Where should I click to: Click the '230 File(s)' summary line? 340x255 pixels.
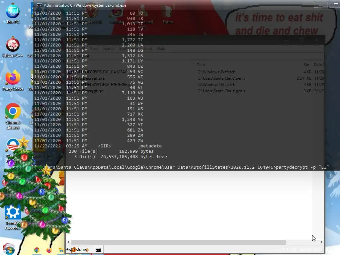click(83, 151)
